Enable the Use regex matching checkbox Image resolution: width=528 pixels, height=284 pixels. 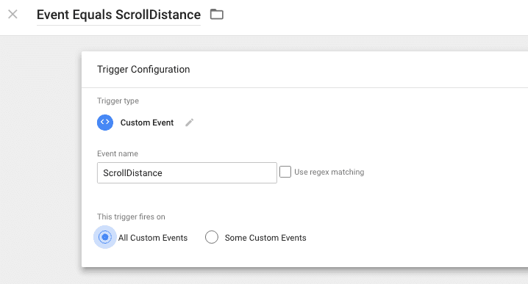tap(285, 172)
